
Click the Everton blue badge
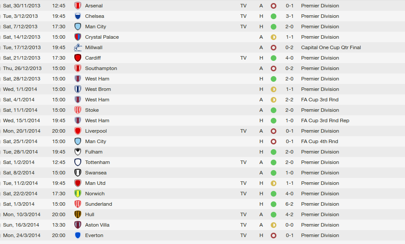coord(78,235)
